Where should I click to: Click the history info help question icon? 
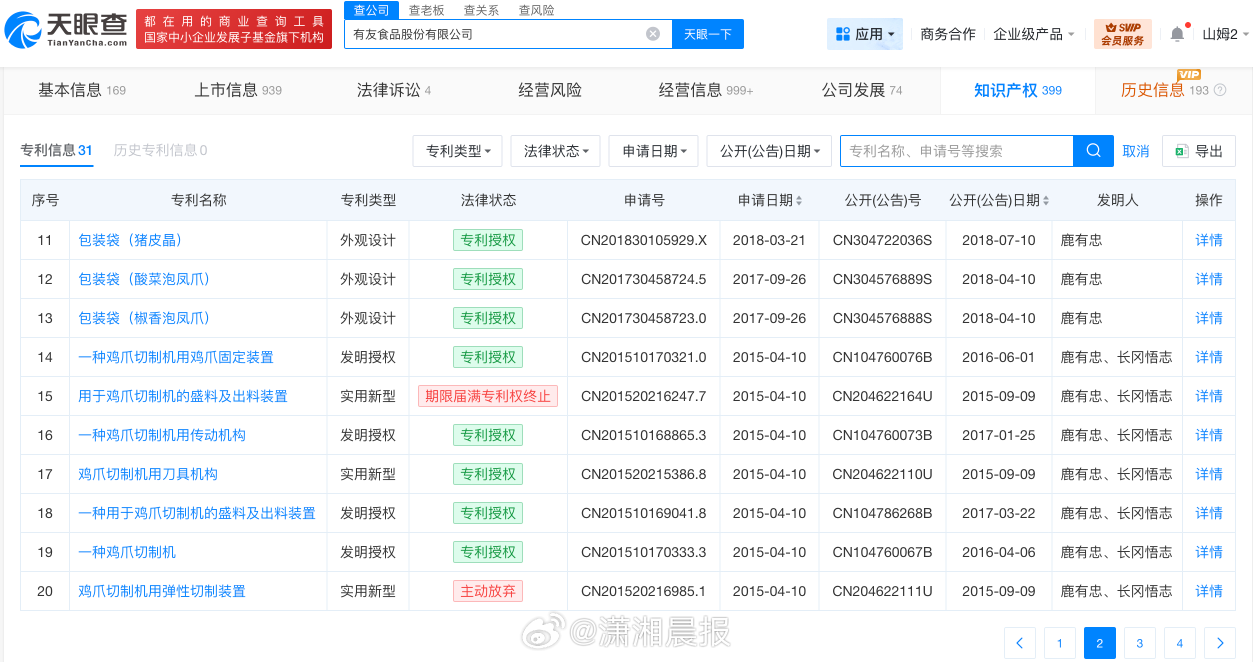(1220, 90)
